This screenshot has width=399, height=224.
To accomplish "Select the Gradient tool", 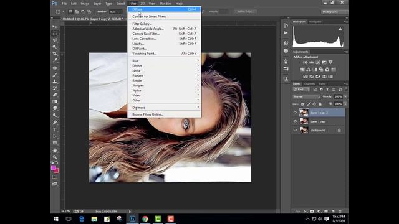I will coord(55,102).
